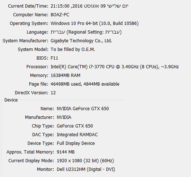The image size is (191, 177).
Task: Select the DAC Type Integrated RAMDAC text
Action: [x=77, y=135]
